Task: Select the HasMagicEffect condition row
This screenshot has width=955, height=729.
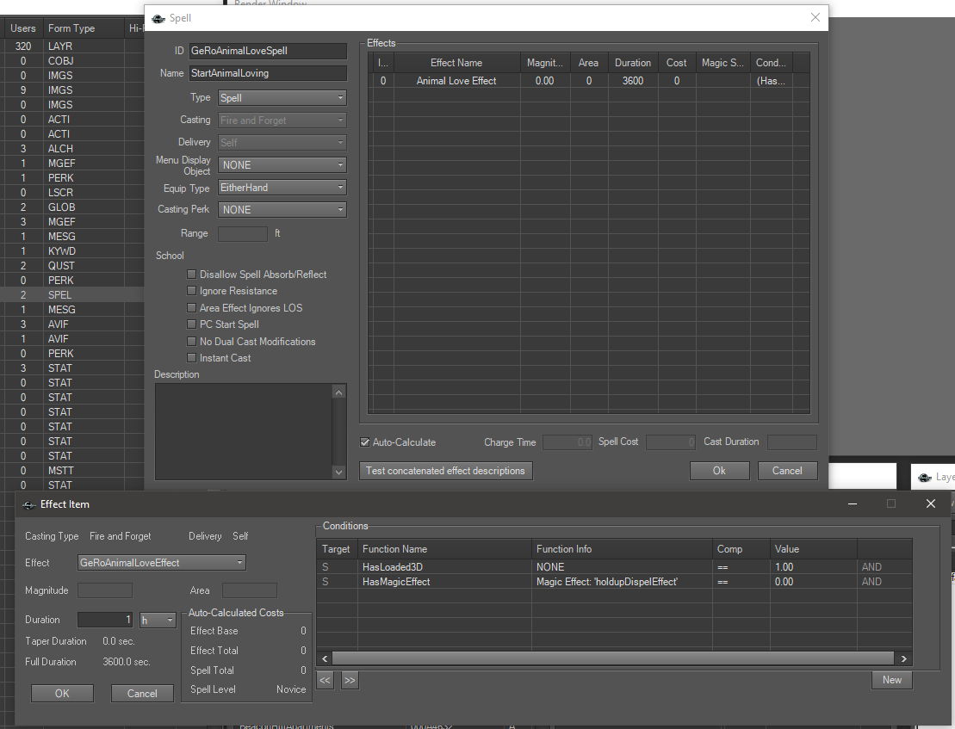Action: pos(614,582)
